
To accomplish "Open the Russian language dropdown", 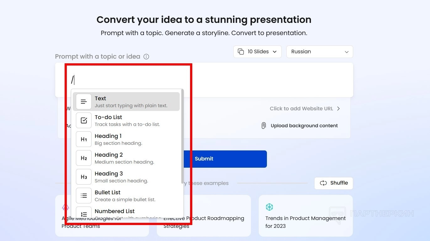I will [x=320, y=52].
